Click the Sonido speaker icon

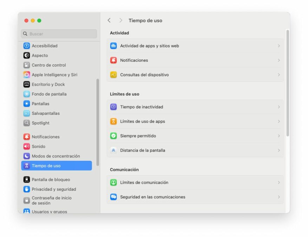coord(27,146)
